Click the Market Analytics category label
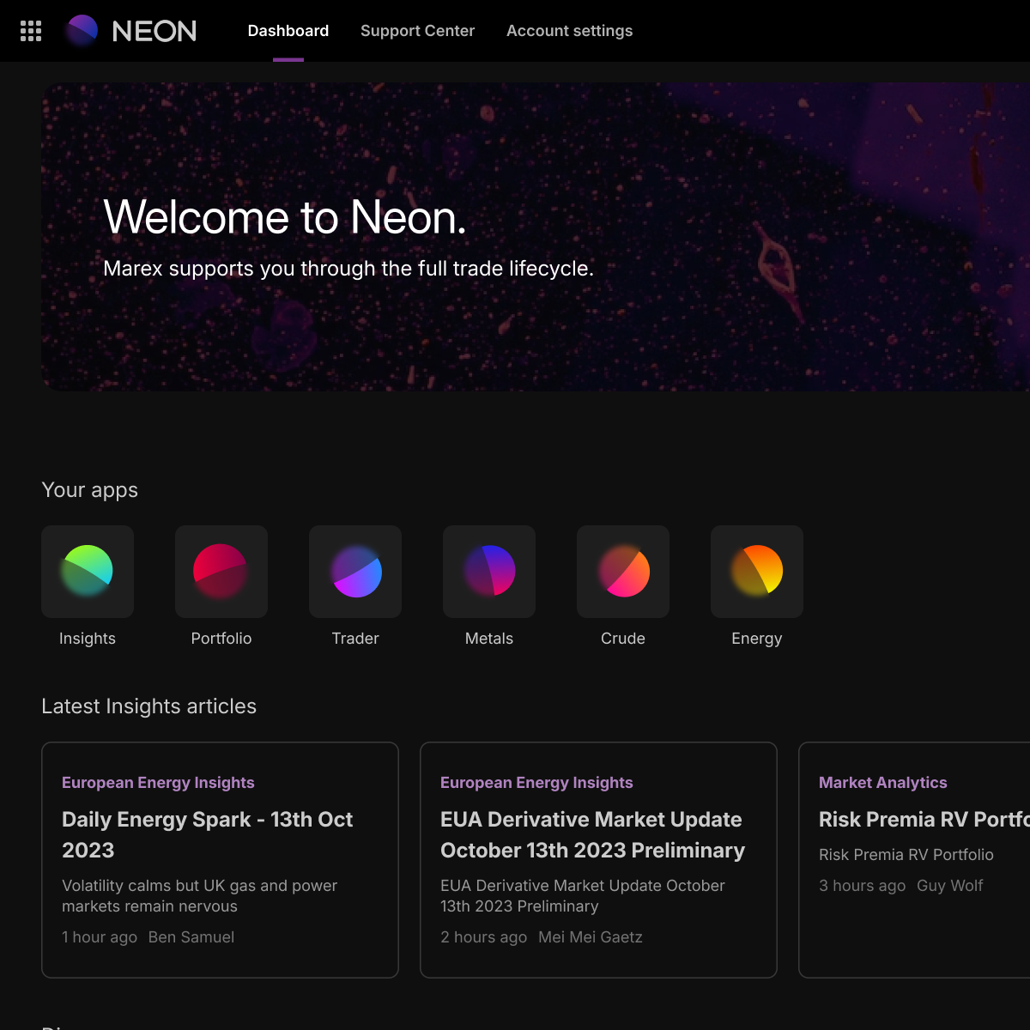Screen dimensions: 1030x1030 882,782
